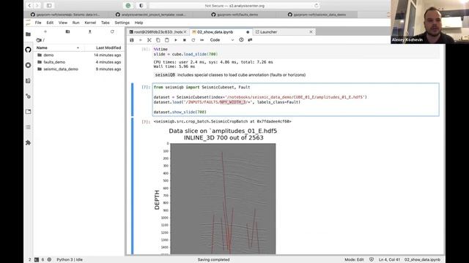Click the seismiQB markdown text cell
This screenshot has width=469, height=263.
[230, 75]
